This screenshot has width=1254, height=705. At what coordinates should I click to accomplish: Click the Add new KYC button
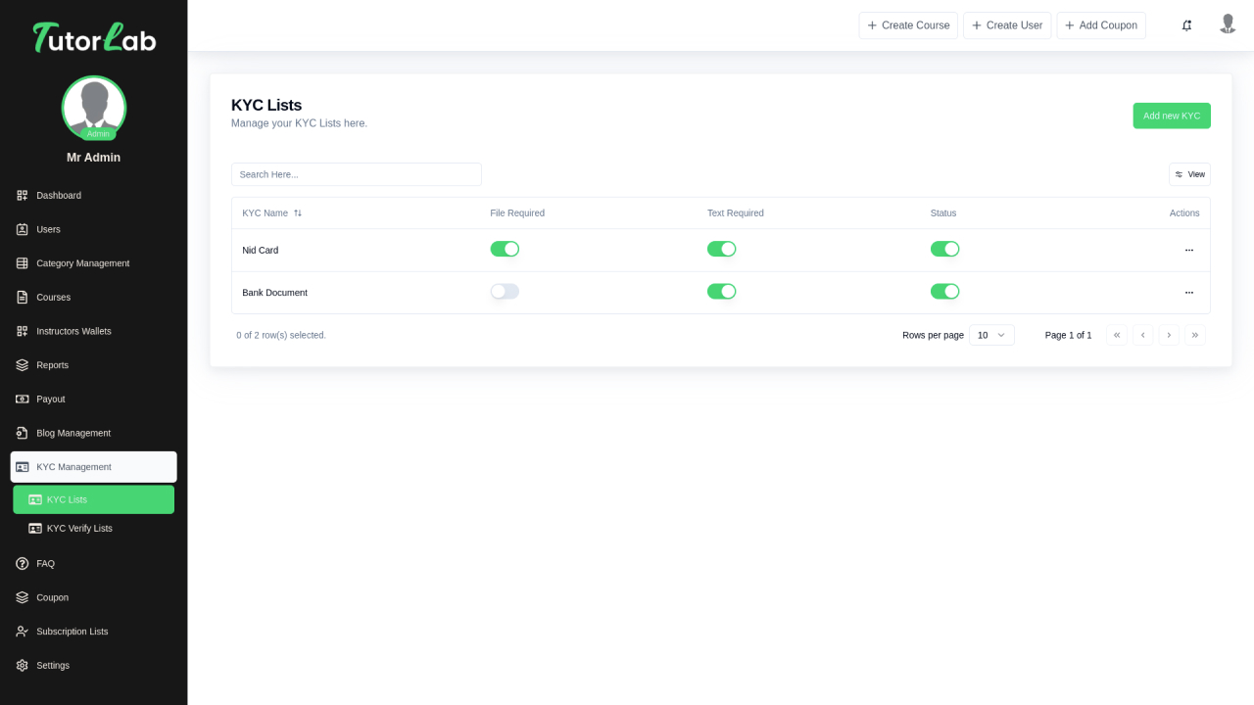1172,116
